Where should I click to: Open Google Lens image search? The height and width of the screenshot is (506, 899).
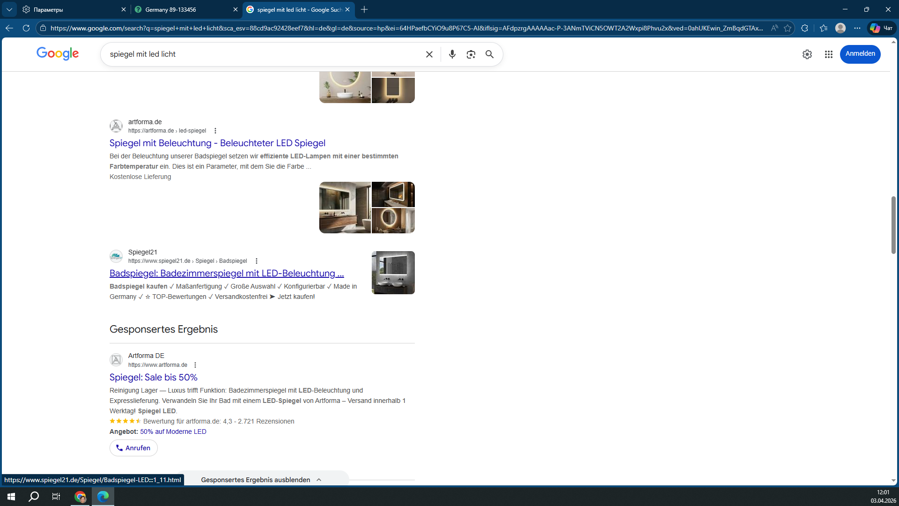471,54
